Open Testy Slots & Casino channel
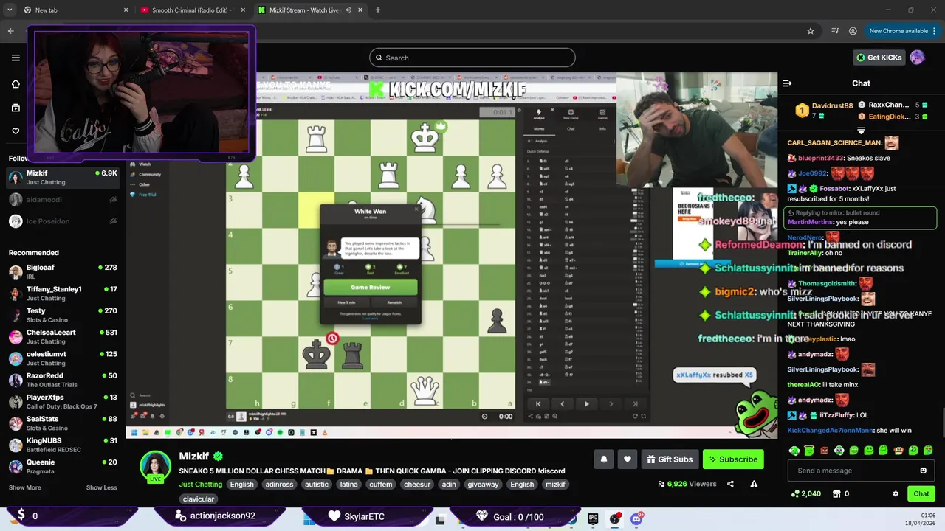The height and width of the screenshot is (531, 945). pos(63,315)
